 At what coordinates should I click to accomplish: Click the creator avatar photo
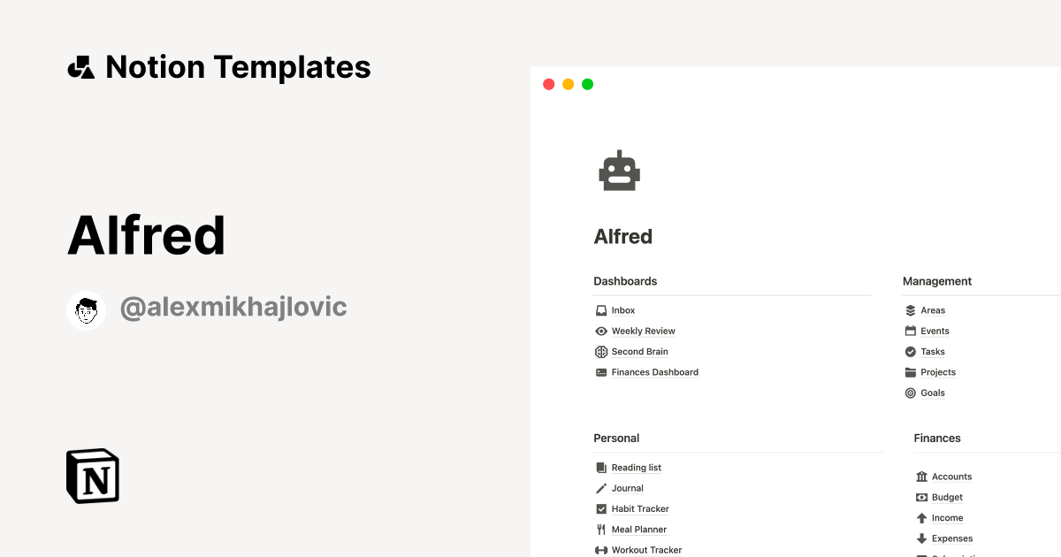[86, 309]
